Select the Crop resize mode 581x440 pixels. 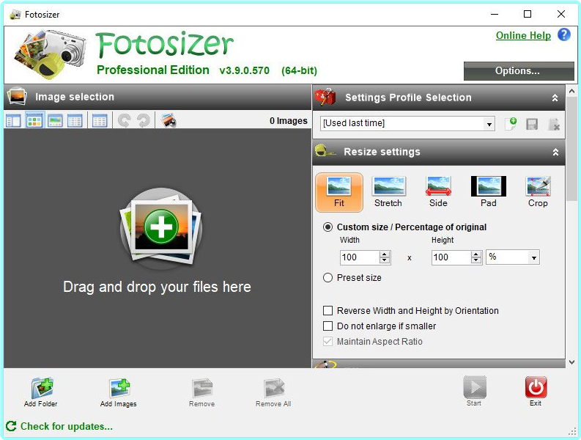coord(538,187)
